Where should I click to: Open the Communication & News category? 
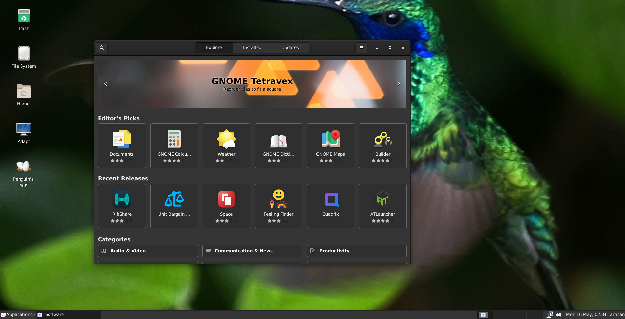(252, 251)
